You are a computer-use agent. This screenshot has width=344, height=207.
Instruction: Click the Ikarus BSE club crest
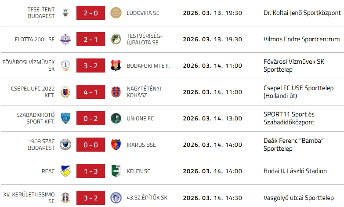tap(116, 145)
